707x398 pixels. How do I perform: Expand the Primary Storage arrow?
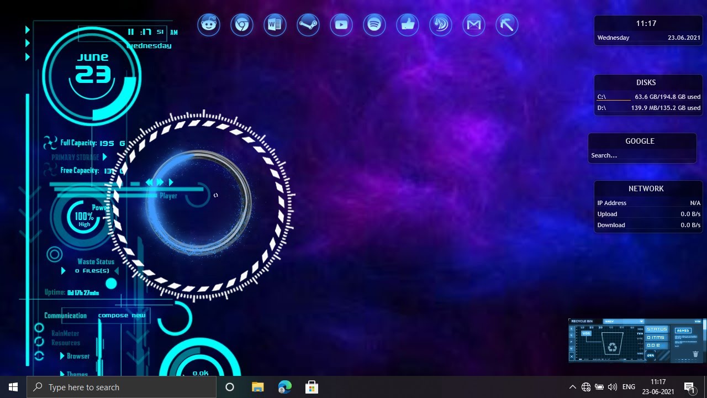pos(104,157)
